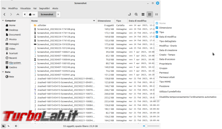Enable the Proprietario column
Viewport: 222px width, 129px height.
(157, 64)
